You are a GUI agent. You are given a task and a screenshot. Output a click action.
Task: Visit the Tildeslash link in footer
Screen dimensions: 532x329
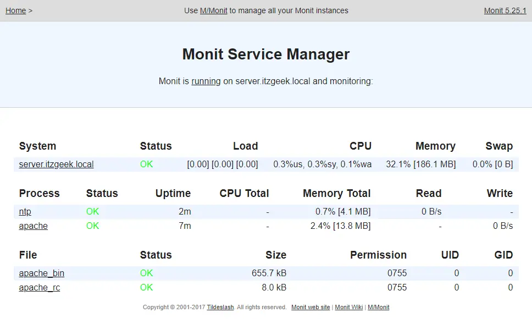tap(220, 308)
